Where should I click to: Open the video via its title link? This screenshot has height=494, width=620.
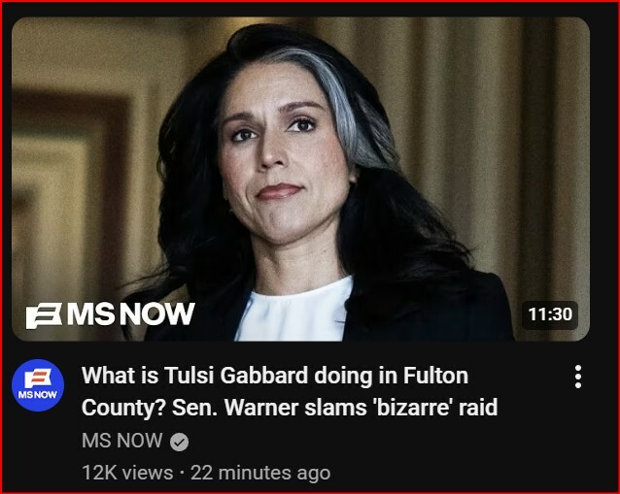[x=289, y=391]
